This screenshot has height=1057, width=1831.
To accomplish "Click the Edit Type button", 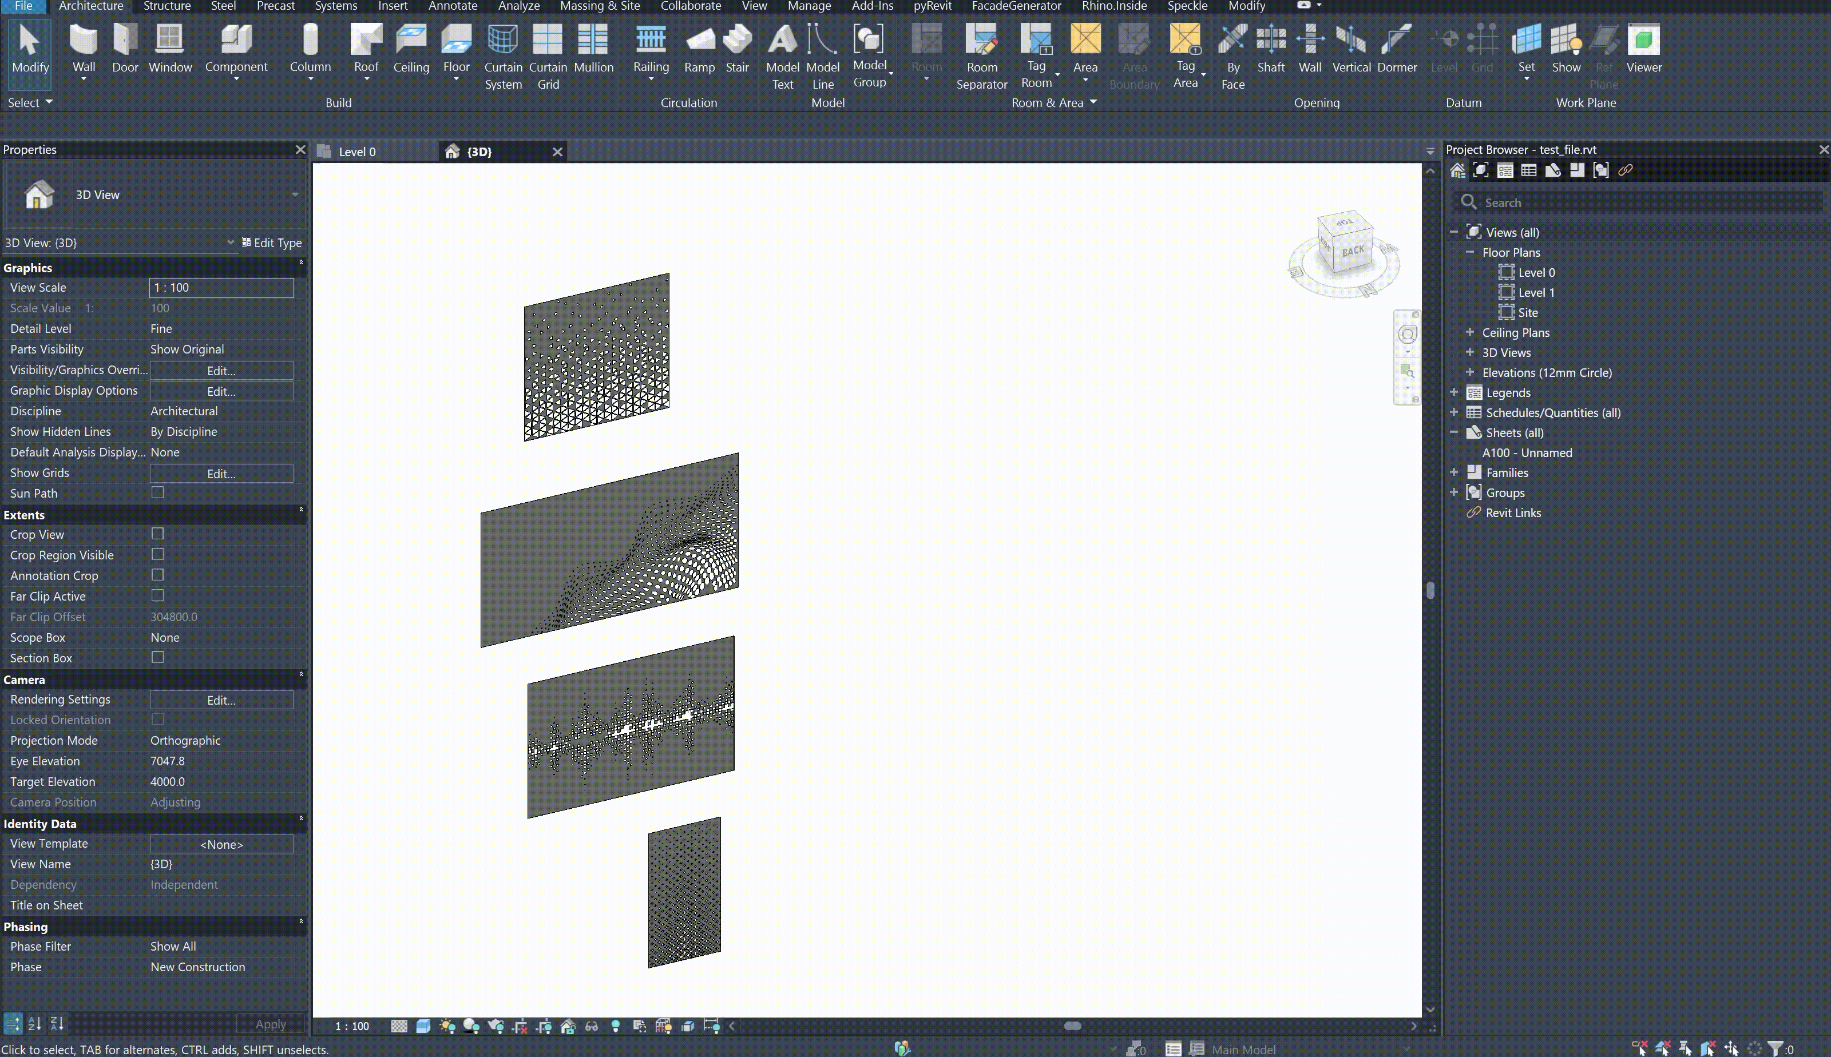I will (272, 243).
